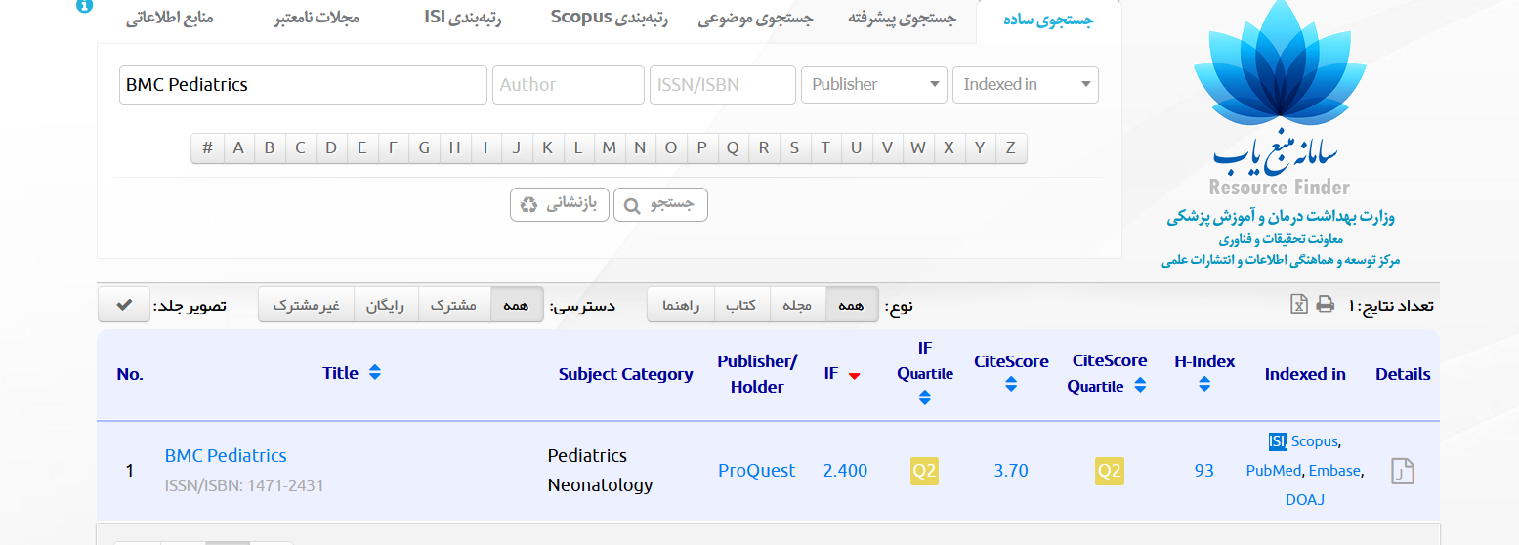Image resolution: width=1519 pixels, height=545 pixels.
Task: Click the blue info icon
Action: click(x=84, y=6)
